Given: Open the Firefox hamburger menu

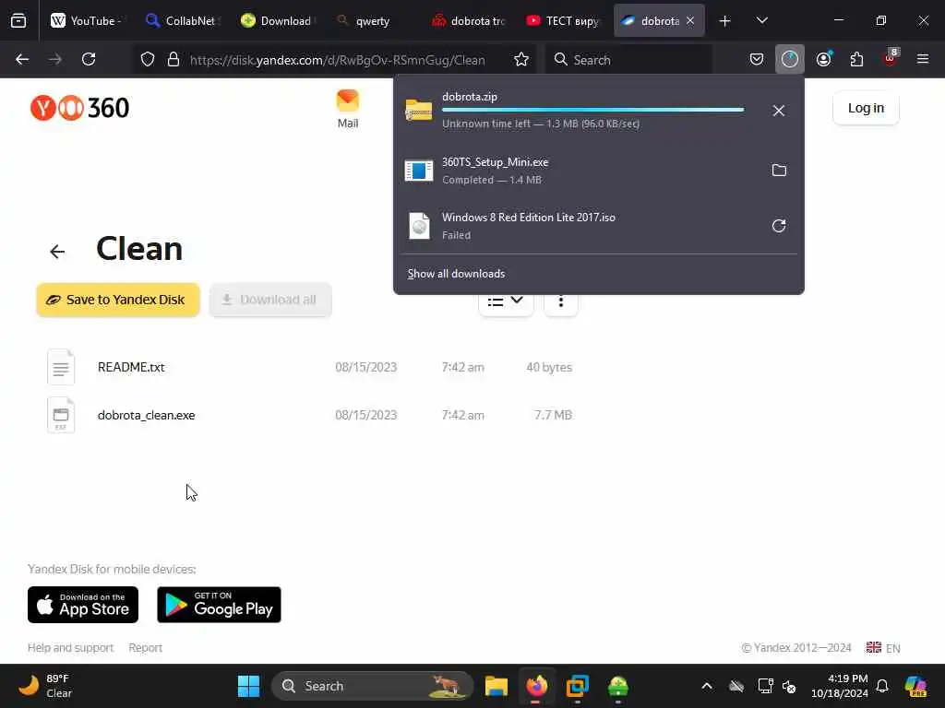Looking at the screenshot, I should pyautogui.click(x=923, y=59).
